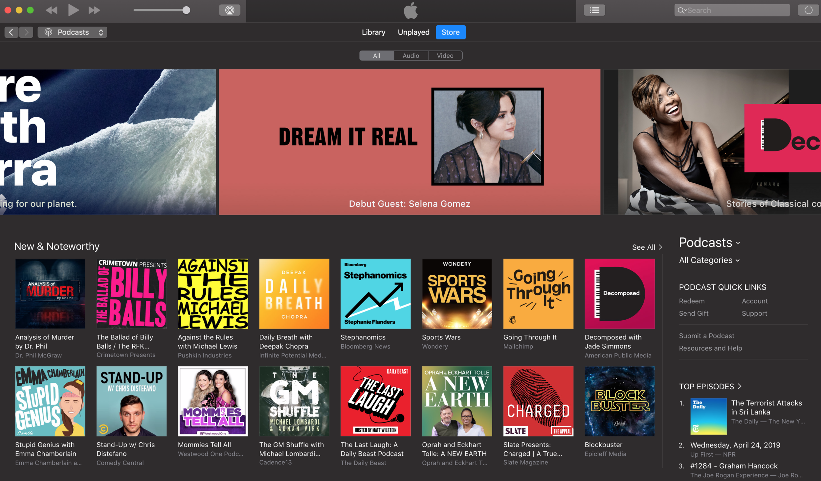Open Wednesday, April 24, 2019 episode

pyautogui.click(x=735, y=445)
